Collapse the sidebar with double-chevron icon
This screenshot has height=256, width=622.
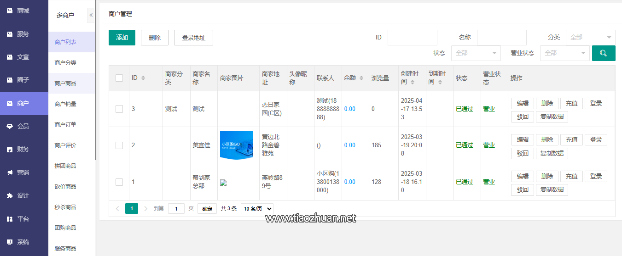pos(91,15)
